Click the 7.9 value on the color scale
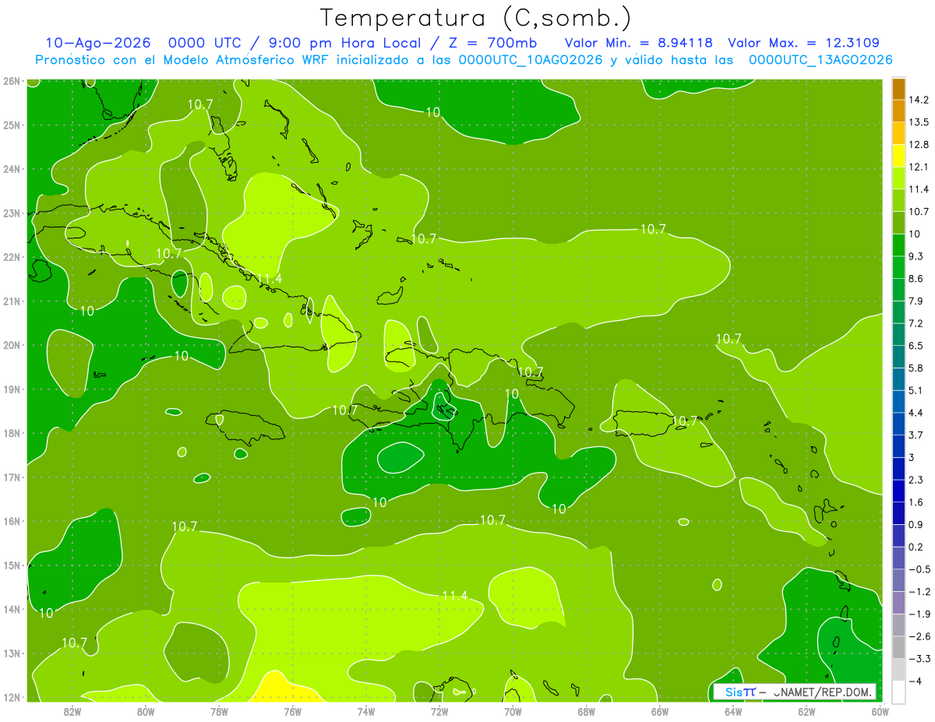This screenshot has width=935, height=722. pyautogui.click(x=917, y=301)
